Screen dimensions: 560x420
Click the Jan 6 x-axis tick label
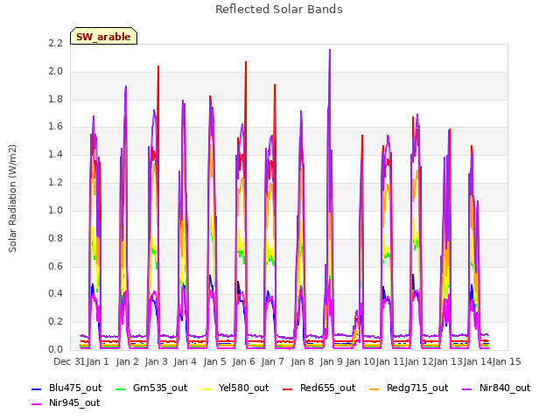pyautogui.click(x=244, y=361)
